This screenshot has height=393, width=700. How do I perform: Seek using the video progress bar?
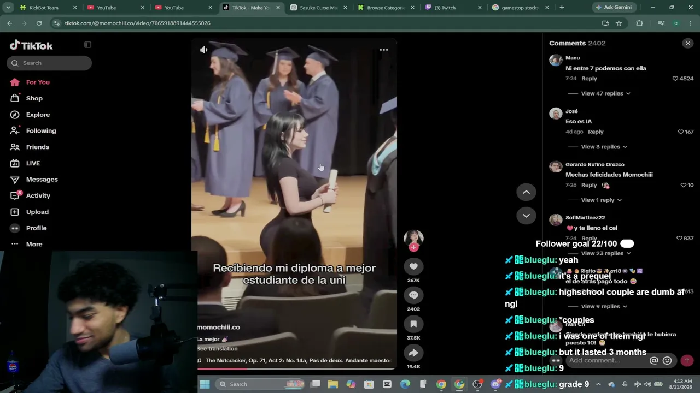(294, 368)
